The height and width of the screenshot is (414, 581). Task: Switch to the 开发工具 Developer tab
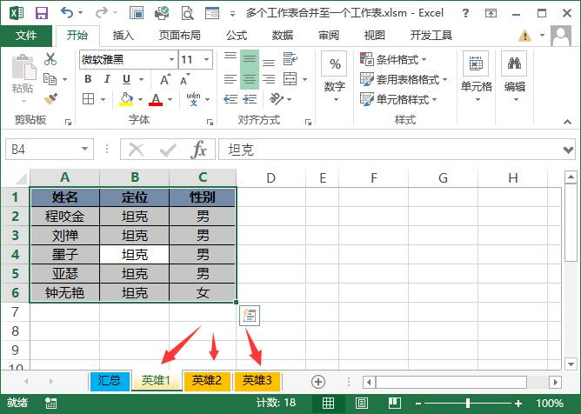coord(431,36)
